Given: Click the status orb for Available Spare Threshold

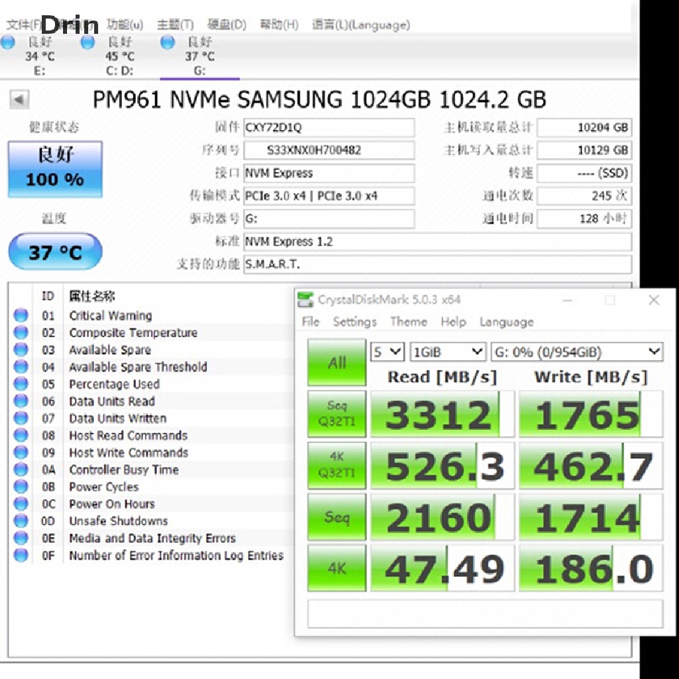Looking at the screenshot, I should (x=21, y=366).
